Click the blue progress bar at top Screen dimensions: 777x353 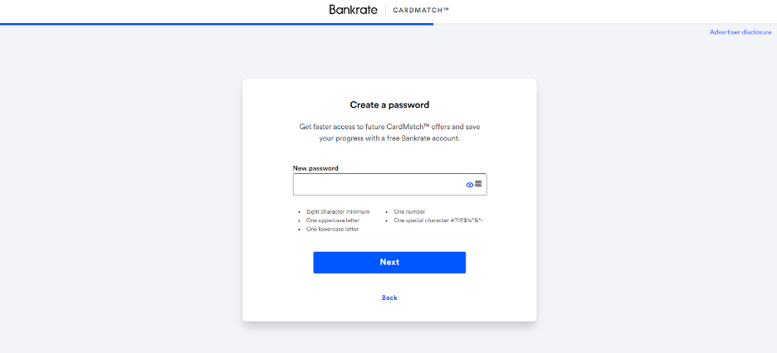[x=216, y=24]
